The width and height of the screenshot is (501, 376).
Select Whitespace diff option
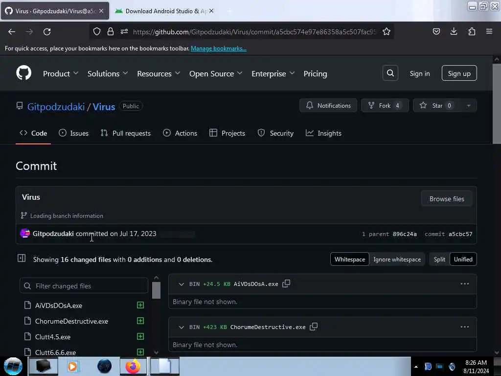coord(349,259)
